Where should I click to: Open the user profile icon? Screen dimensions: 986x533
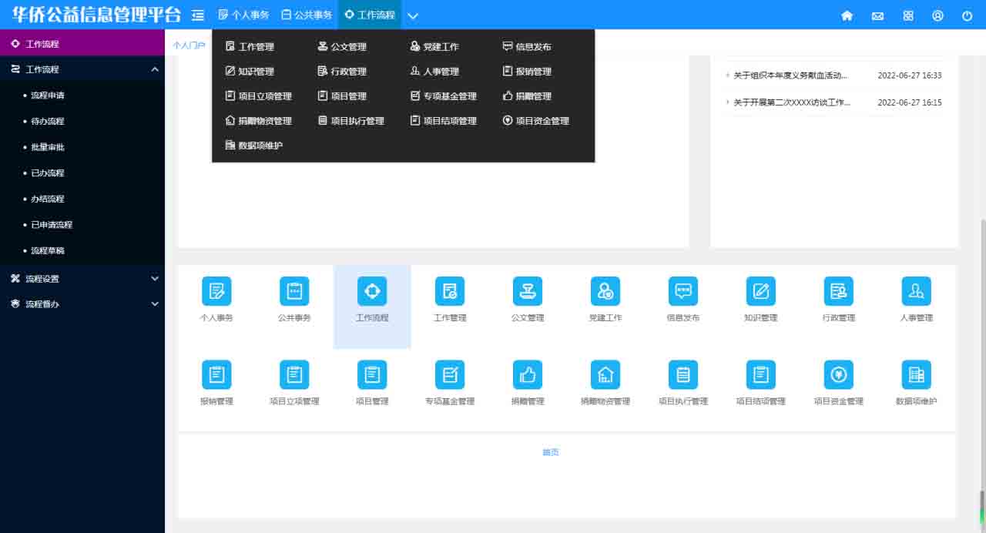937,15
